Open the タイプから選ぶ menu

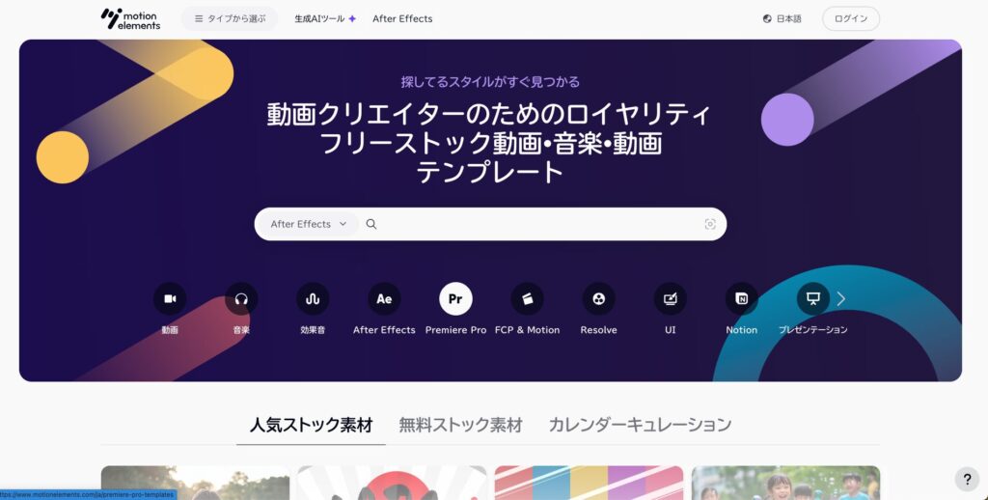point(230,19)
